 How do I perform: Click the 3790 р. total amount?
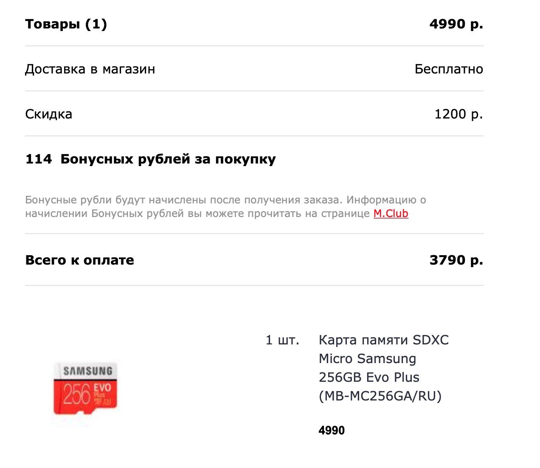point(456,260)
